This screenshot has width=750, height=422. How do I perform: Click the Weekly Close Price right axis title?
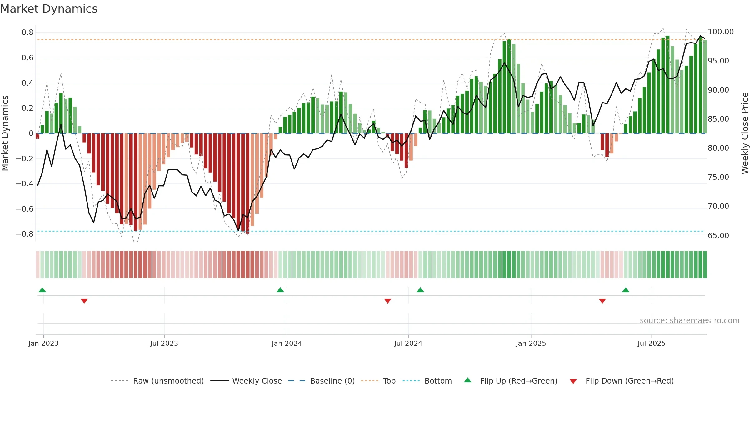(745, 133)
